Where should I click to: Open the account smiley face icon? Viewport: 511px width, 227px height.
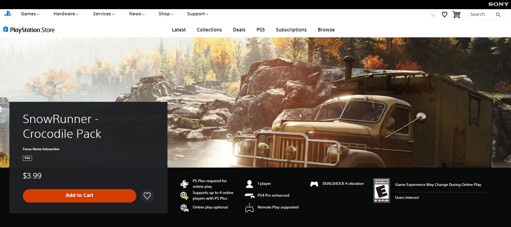pyautogui.click(x=433, y=15)
